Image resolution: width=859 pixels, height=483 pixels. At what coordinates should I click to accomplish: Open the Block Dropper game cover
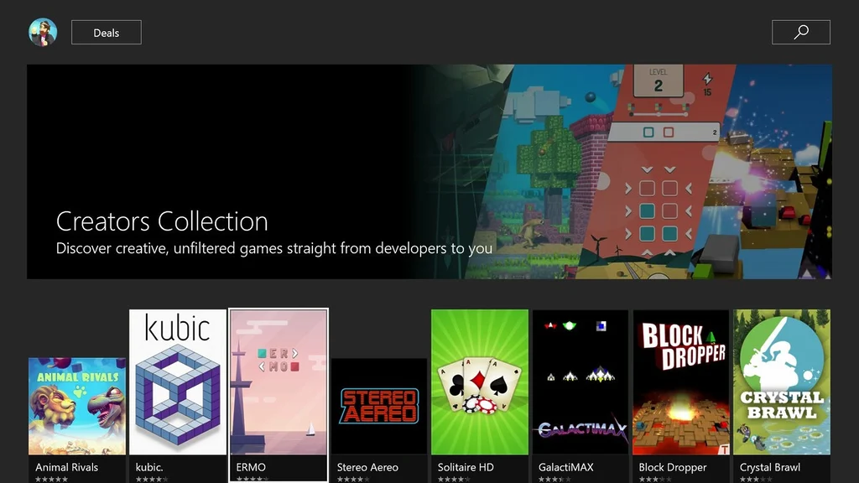tap(681, 382)
